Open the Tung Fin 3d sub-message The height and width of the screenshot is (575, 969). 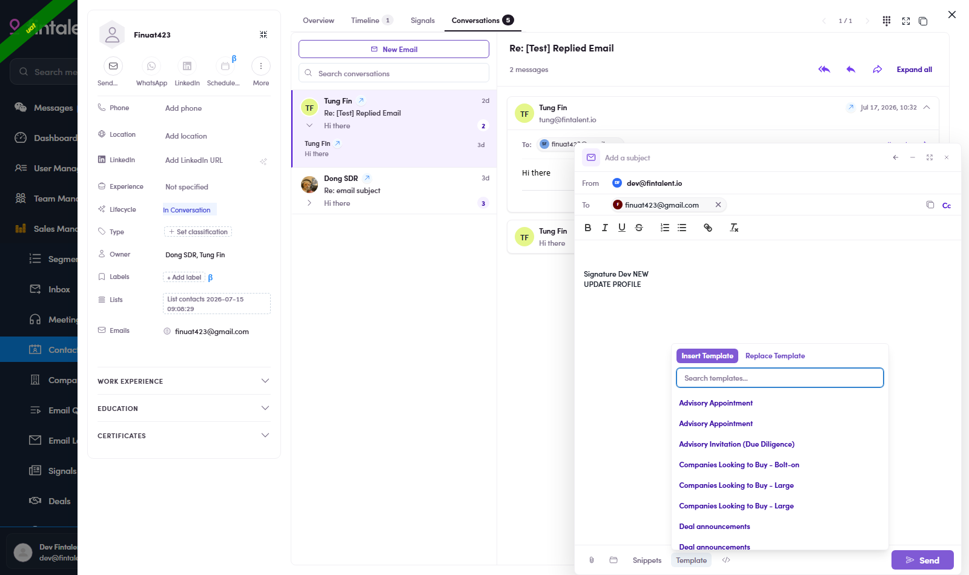394,149
